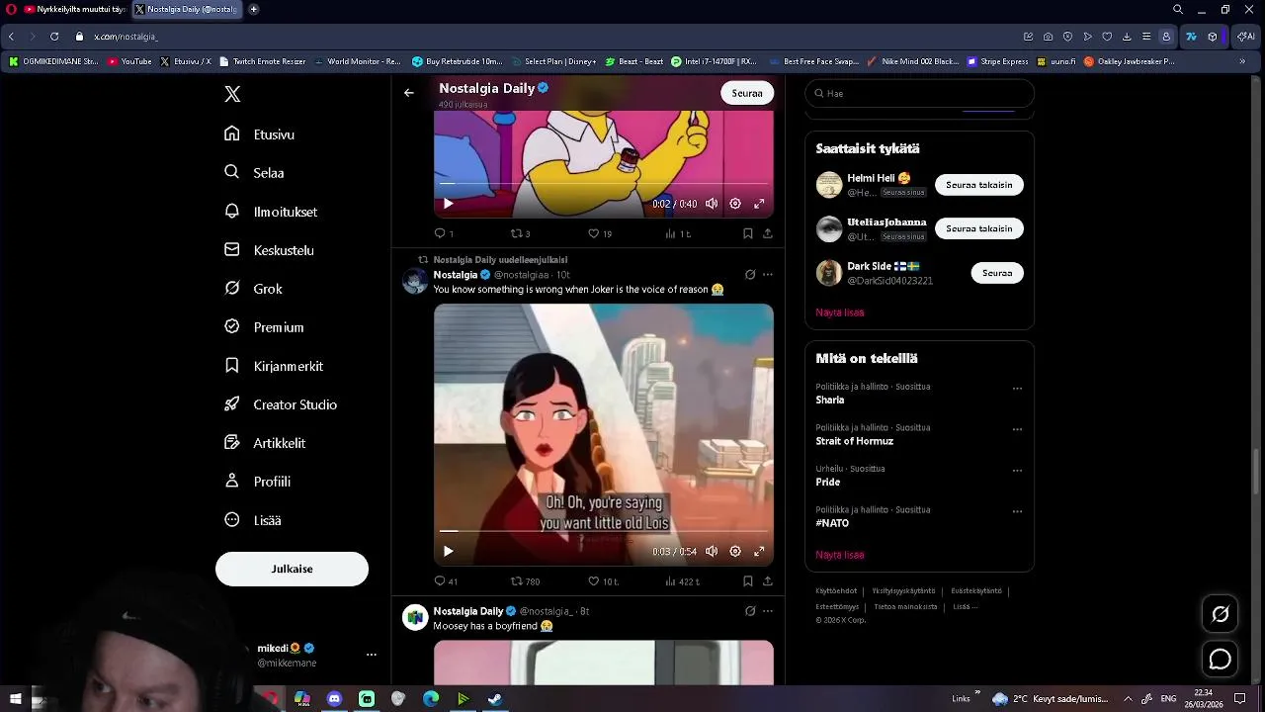
Task: Follow back UteliasJohanna
Action: pos(978,228)
